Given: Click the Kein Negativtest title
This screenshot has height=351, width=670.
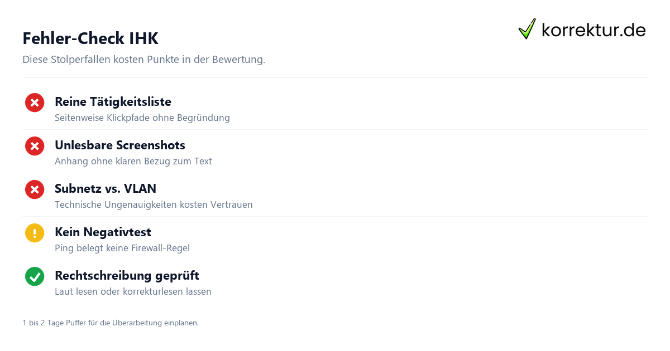Looking at the screenshot, I should coord(103,232).
